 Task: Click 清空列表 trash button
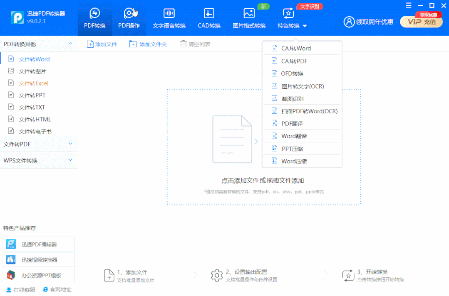[x=195, y=44]
